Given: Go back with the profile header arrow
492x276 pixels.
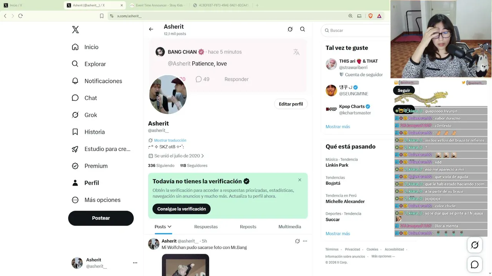Looking at the screenshot, I should (151, 29).
